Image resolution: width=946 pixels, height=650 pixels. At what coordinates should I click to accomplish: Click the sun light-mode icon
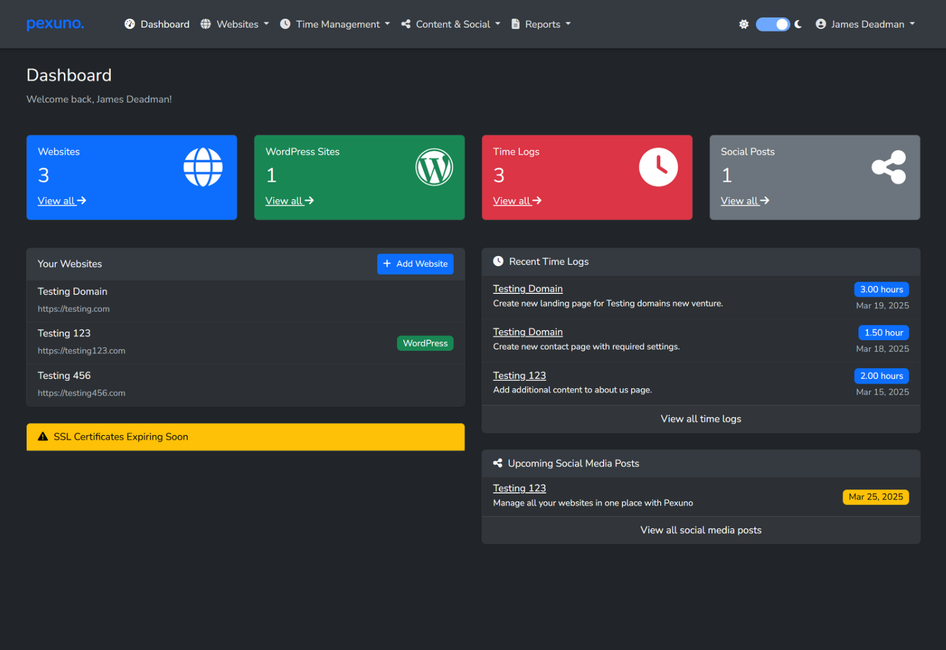click(x=744, y=24)
